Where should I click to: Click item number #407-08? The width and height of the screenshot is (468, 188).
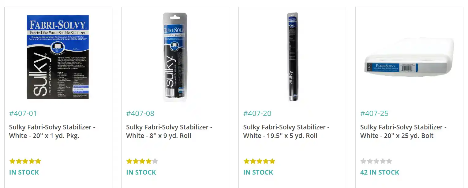point(140,114)
